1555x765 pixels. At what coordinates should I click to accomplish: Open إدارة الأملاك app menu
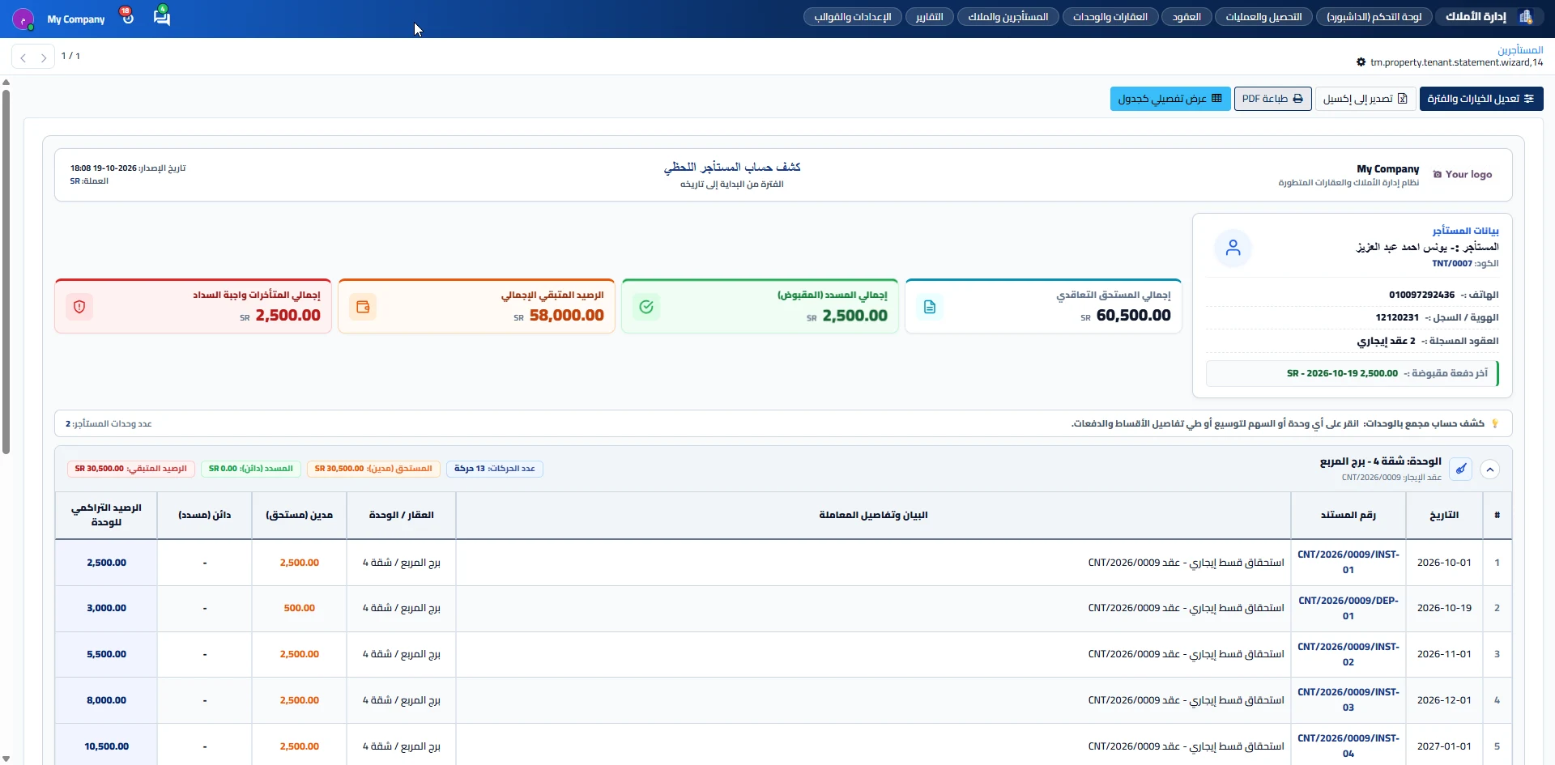coord(1476,17)
